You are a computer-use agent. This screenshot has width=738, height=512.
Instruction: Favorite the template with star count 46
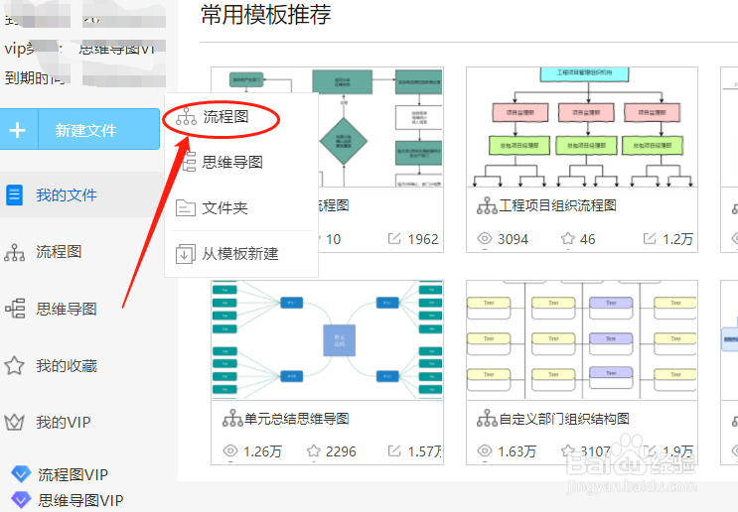pyautogui.click(x=568, y=238)
